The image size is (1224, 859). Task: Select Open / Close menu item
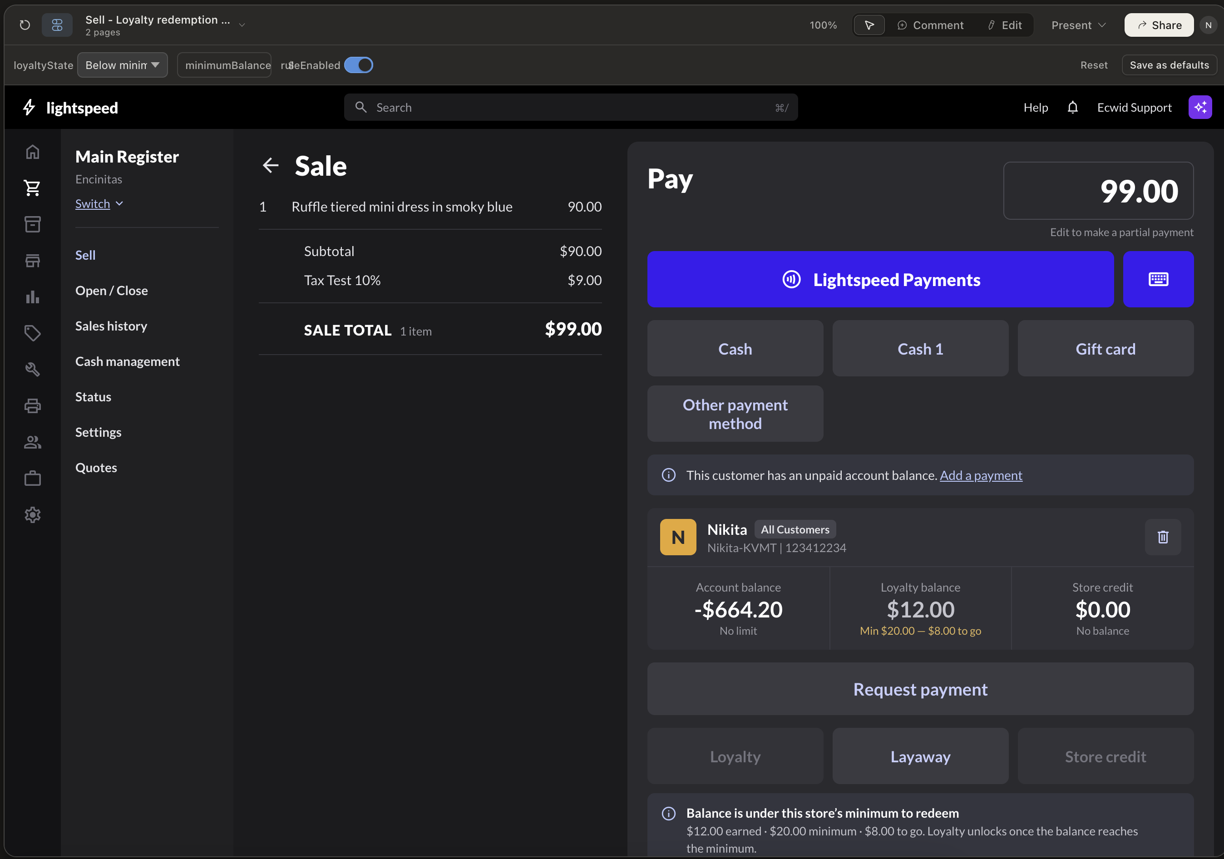click(111, 291)
